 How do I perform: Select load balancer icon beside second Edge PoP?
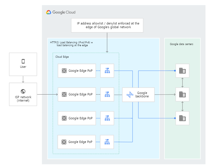(107, 94)
